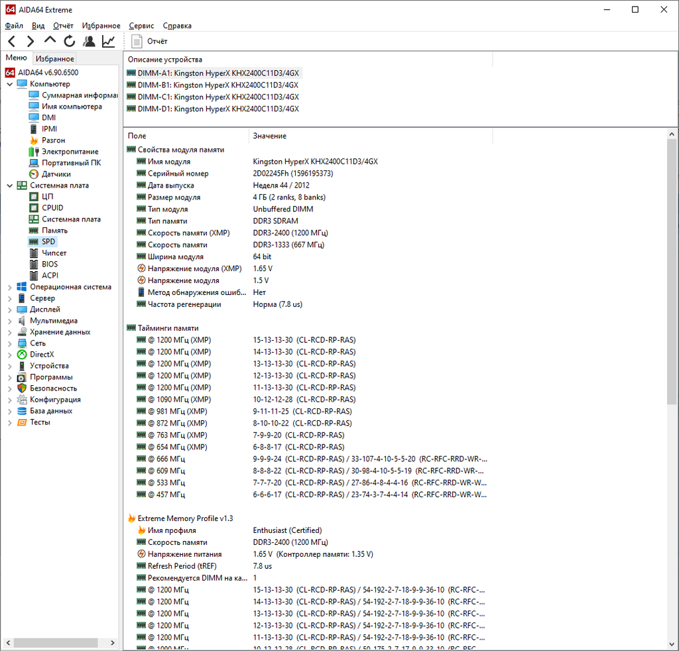This screenshot has width=679, height=651.
Task: Expand the Программы node
Action: (x=10, y=377)
